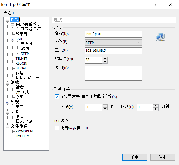Click the help question mark button
This screenshot has height=165, width=179.
coord(155,4)
